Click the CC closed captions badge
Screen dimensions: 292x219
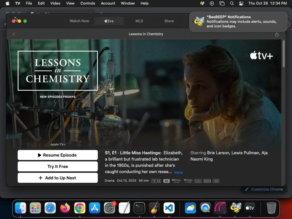point(198,181)
